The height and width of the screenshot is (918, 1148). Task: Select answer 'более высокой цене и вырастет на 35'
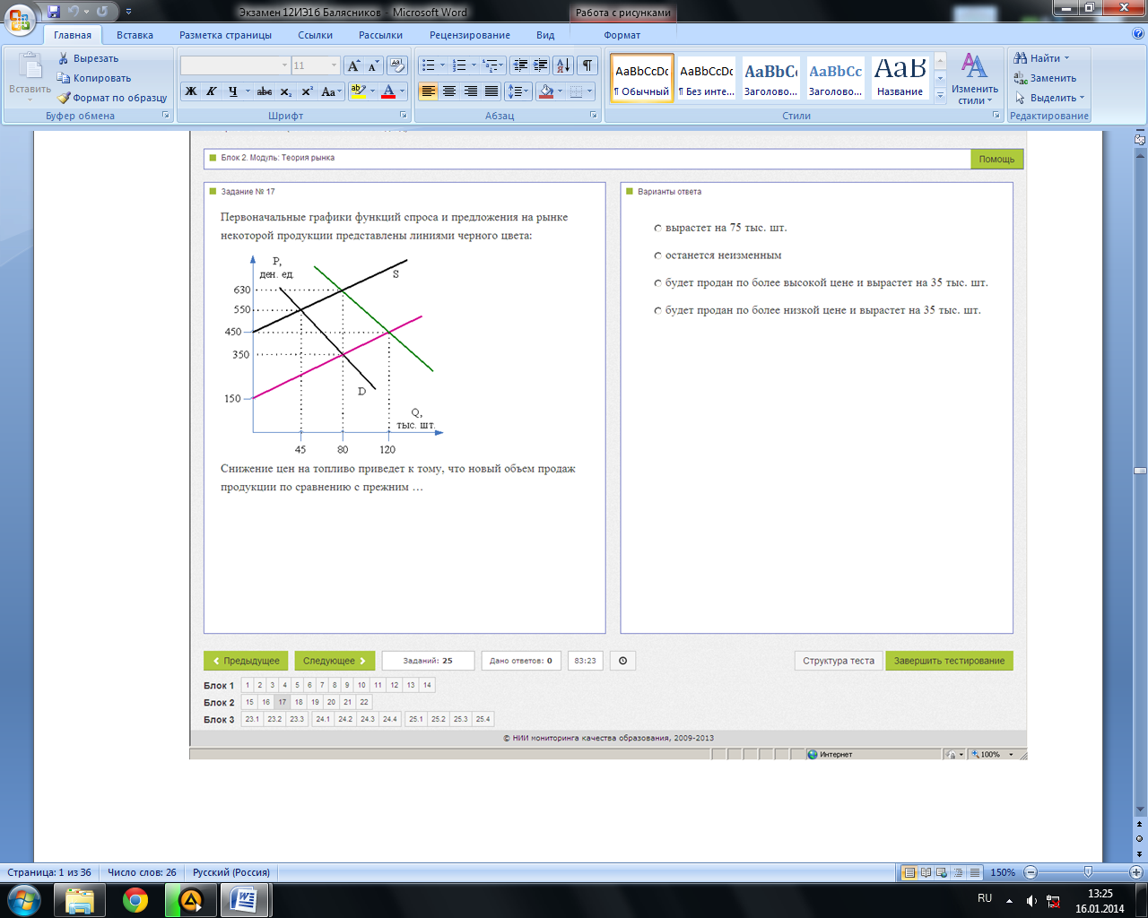point(658,283)
